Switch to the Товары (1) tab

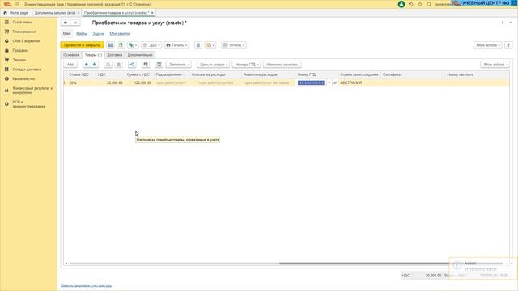coord(93,55)
